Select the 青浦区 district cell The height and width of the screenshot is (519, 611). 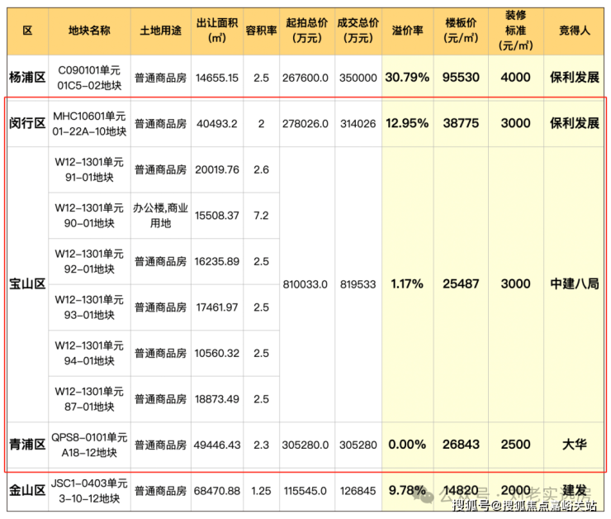26,445
